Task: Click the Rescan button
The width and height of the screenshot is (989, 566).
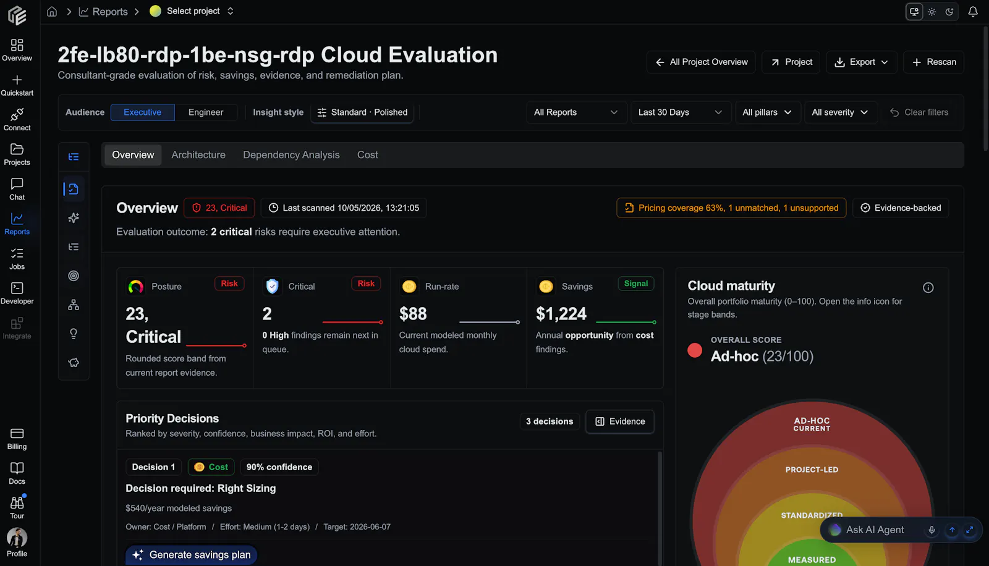Action: coord(933,62)
